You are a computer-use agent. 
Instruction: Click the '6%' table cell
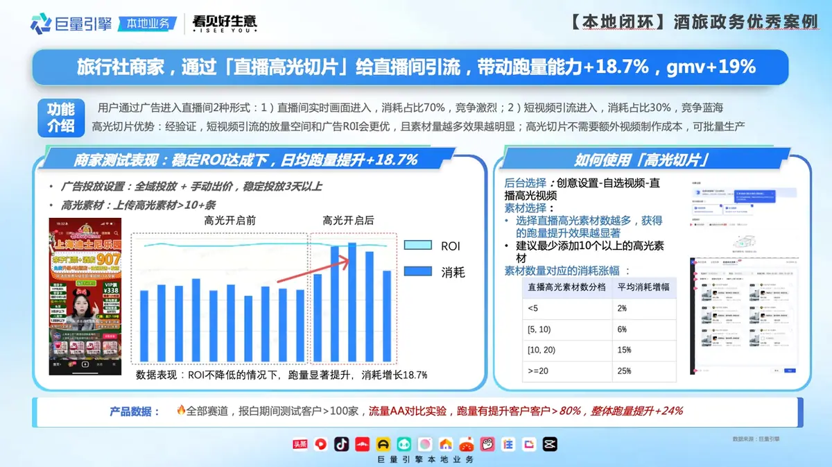[643, 330]
